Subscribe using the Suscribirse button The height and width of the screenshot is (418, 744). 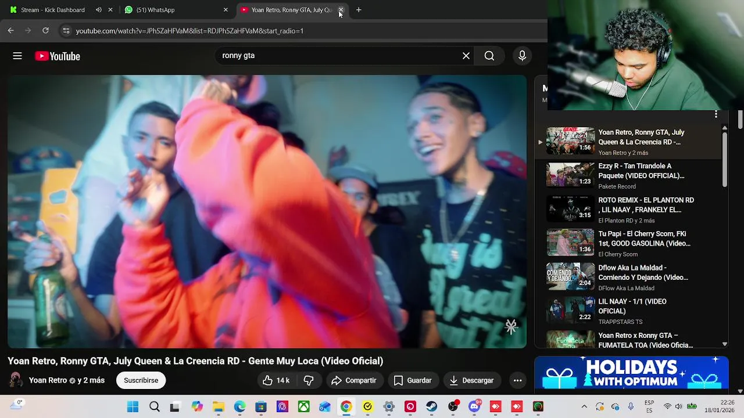pyautogui.click(x=141, y=380)
